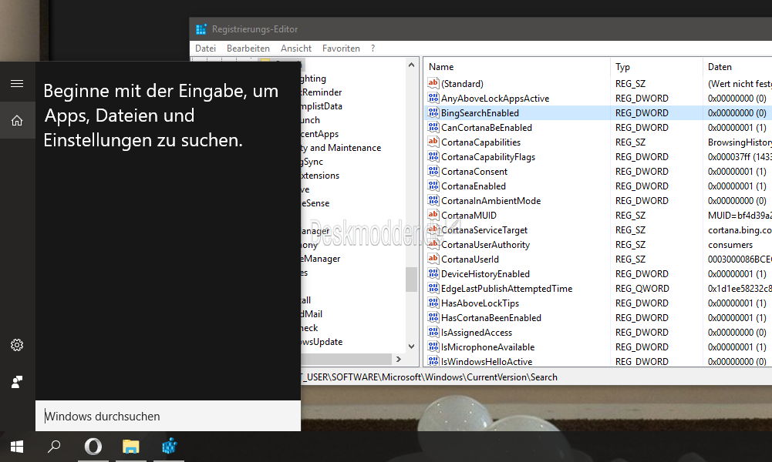This screenshot has width=772, height=462.
Task: Open File Explorer from the taskbar
Action: 131,447
